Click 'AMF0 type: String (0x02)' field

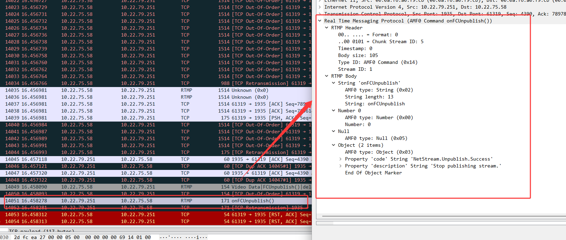click(379, 90)
